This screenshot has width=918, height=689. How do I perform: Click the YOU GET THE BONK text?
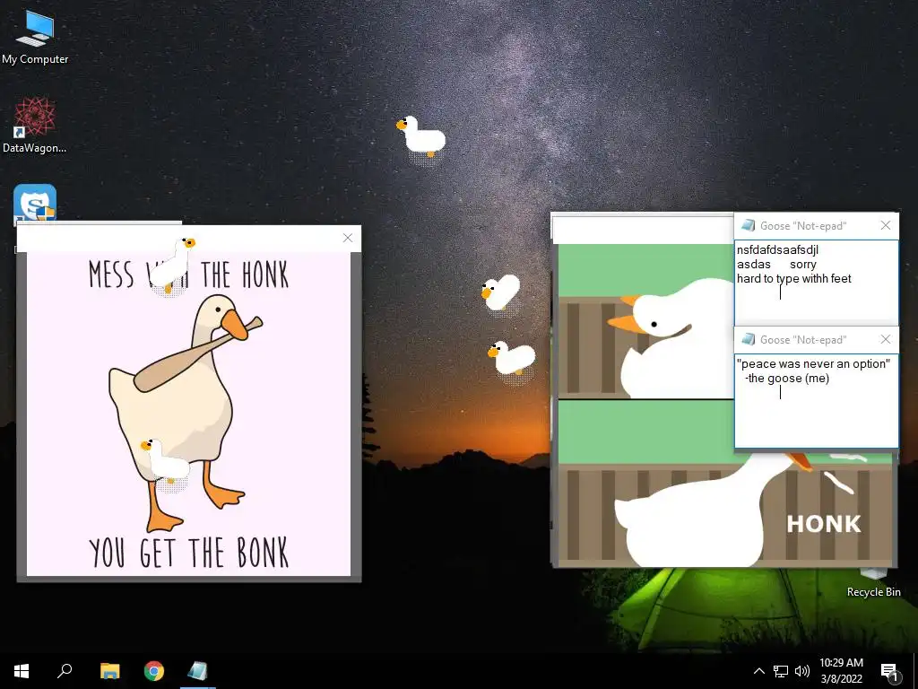188,552
